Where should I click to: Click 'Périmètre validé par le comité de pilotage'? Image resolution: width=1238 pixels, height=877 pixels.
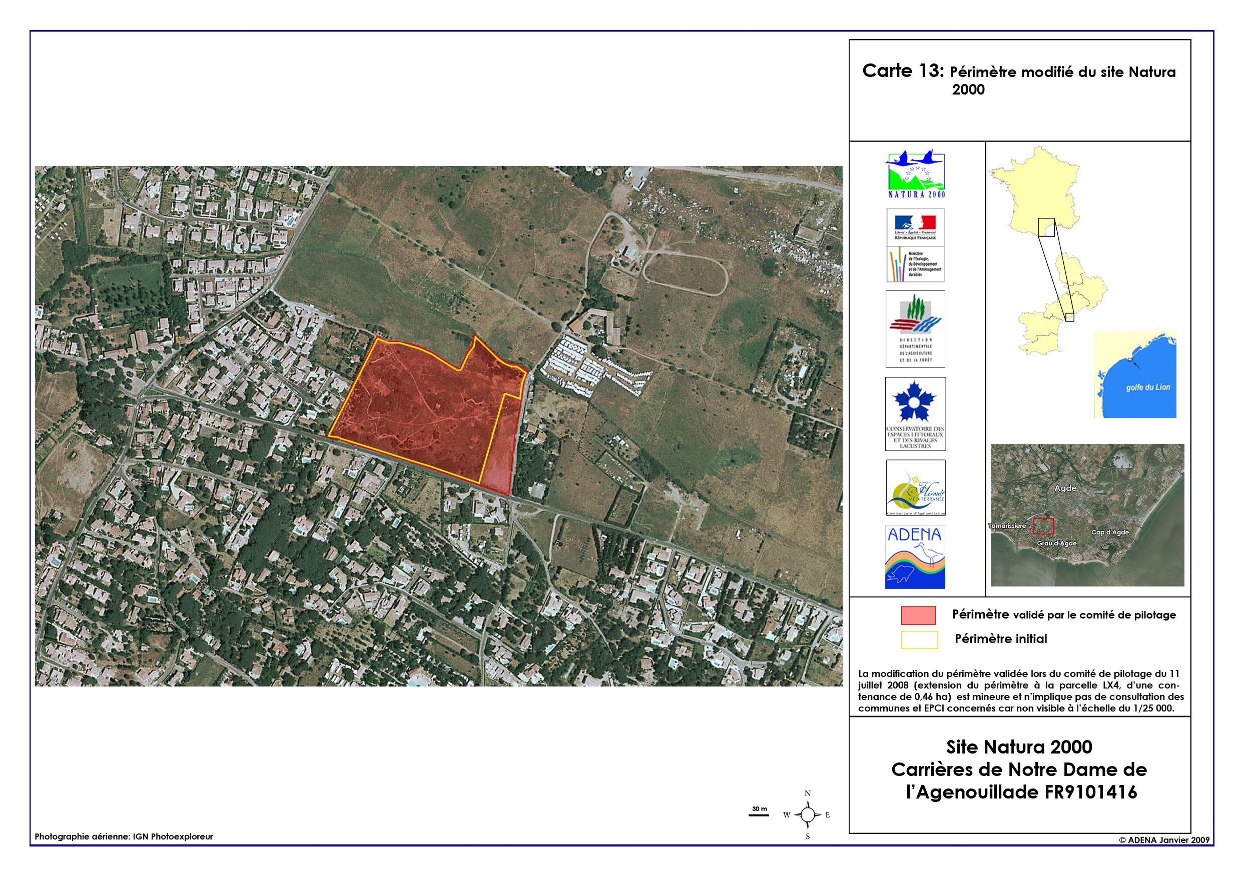[1064, 614]
